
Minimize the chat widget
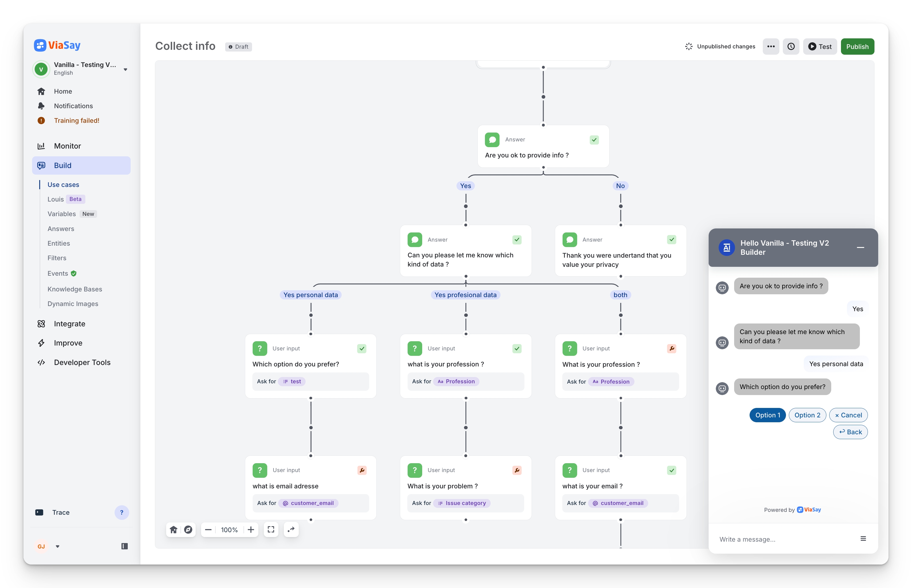click(860, 247)
